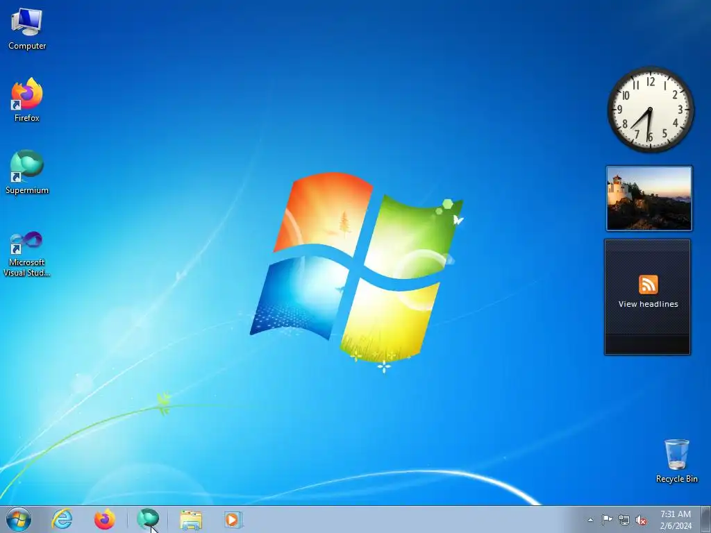Open the Windows Start menu orb

[19, 519]
